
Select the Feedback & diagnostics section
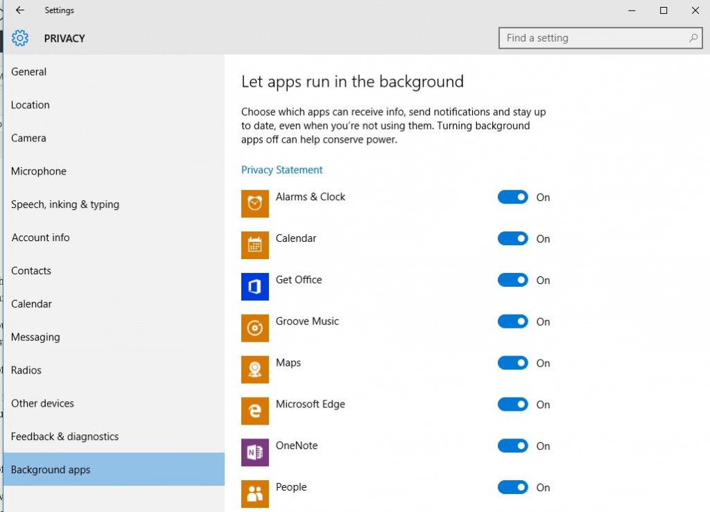tap(64, 436)
